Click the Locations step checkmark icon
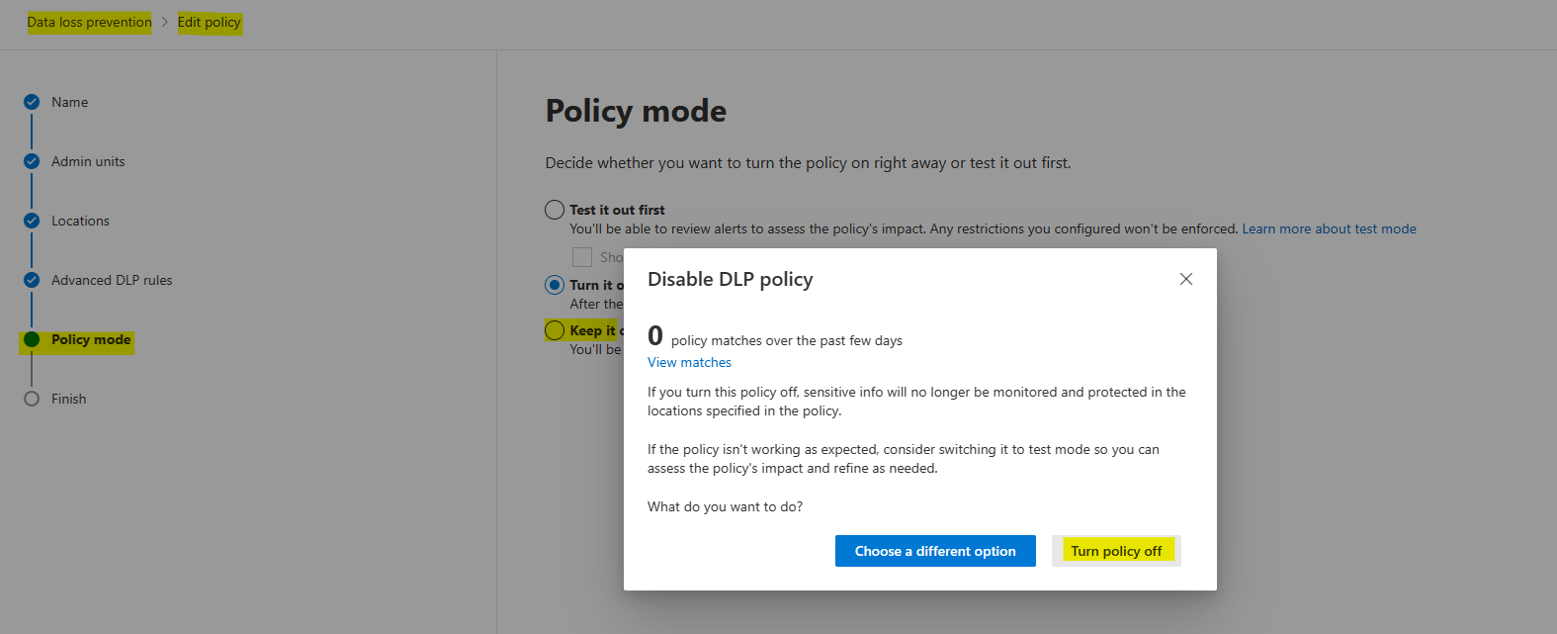Image resolution: width=1557 pixels, height=634 pixels. (x=32, y=221)
